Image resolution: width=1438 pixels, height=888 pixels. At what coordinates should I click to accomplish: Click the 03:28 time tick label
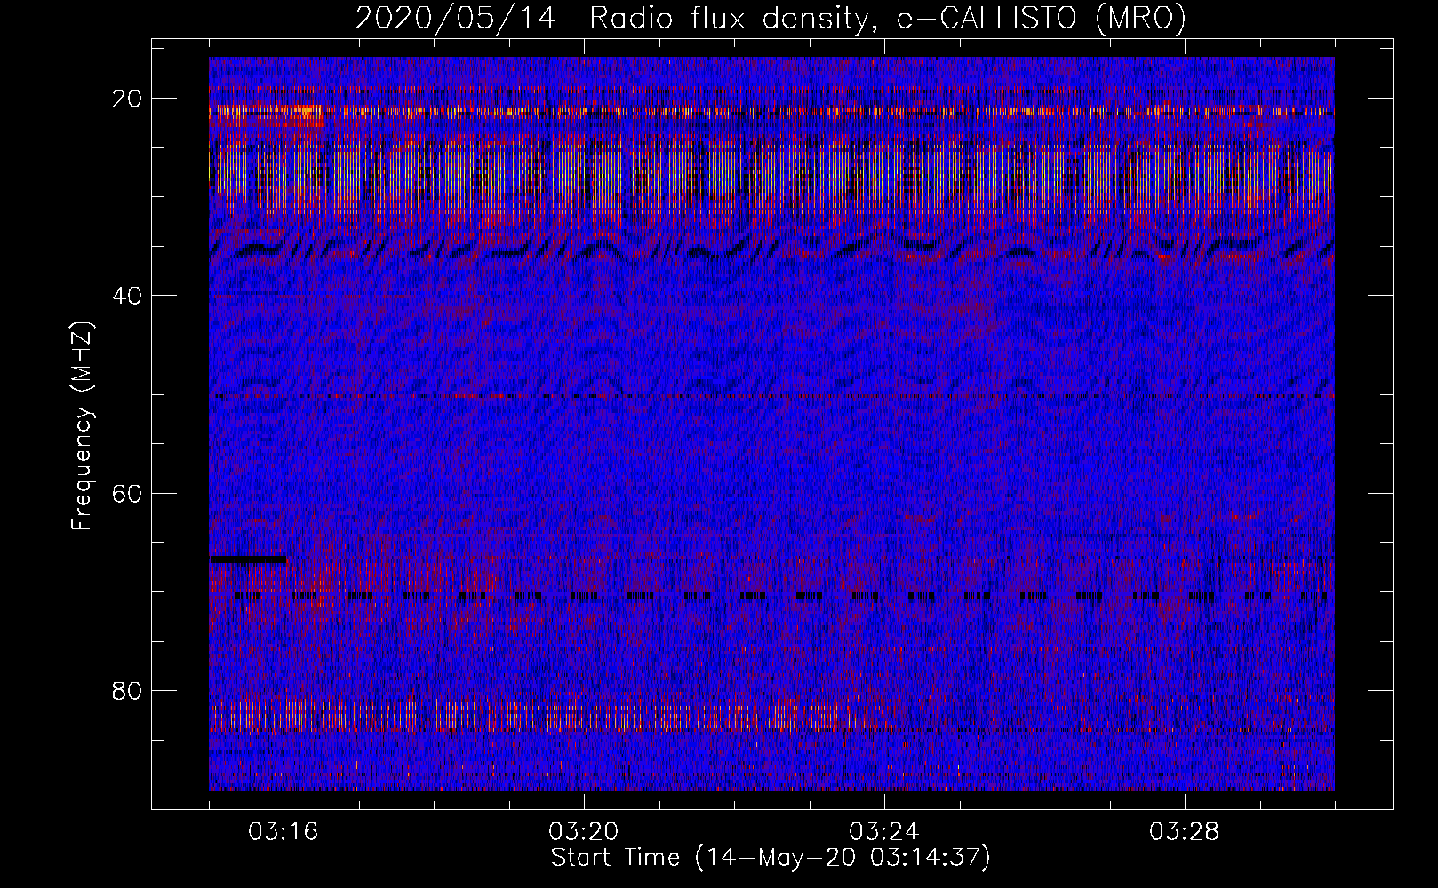(x=1185, y=832)
